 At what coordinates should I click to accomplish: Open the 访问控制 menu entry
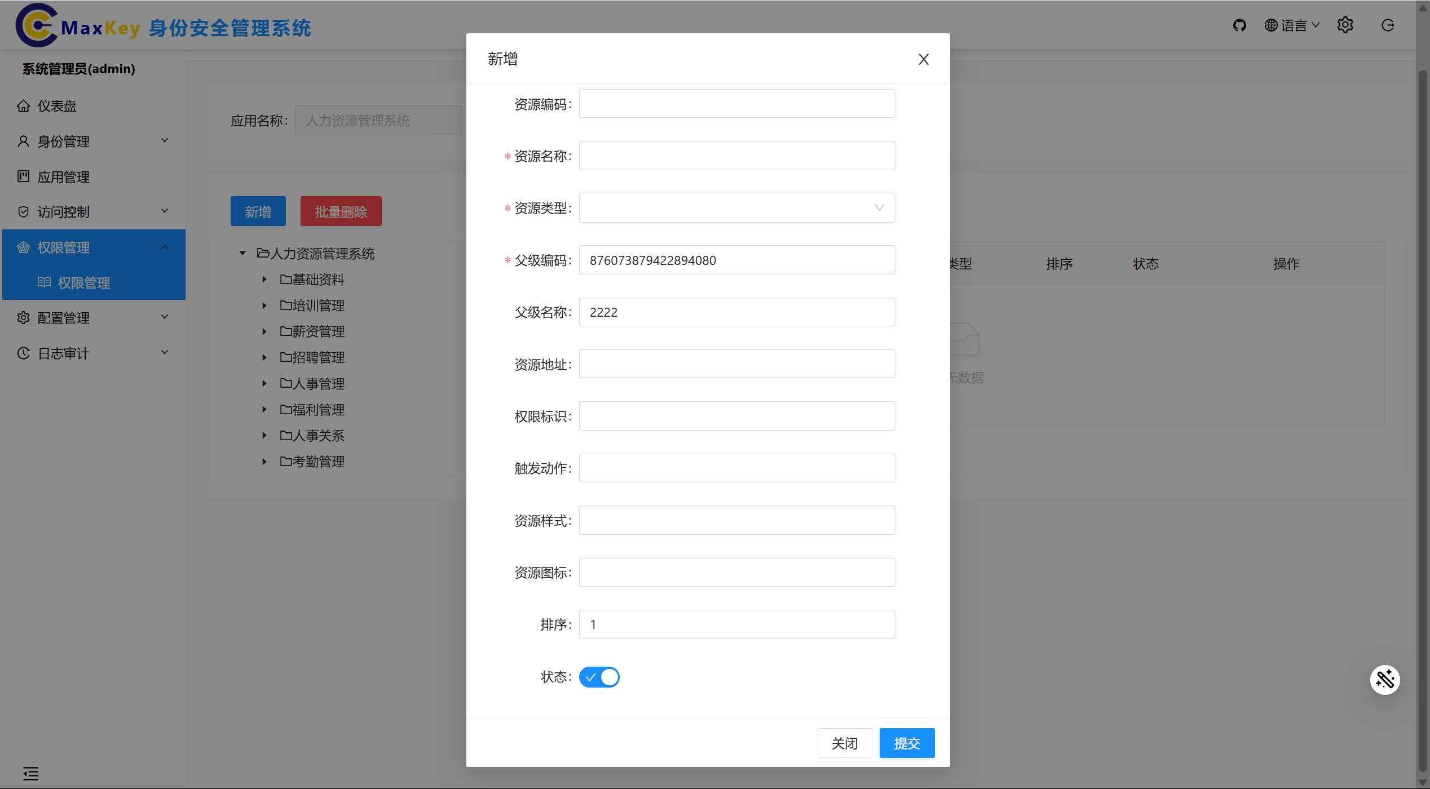[63, 211]
